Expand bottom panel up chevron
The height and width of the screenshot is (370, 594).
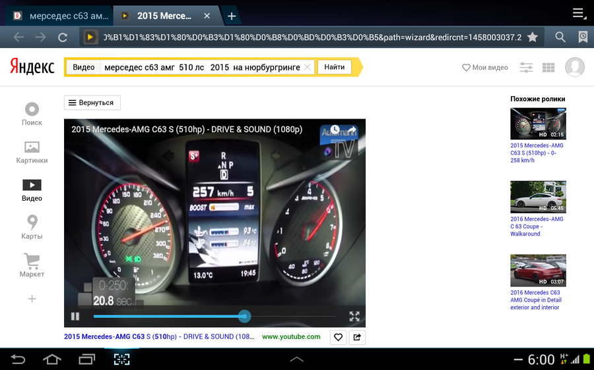click(x=296, y=359)
